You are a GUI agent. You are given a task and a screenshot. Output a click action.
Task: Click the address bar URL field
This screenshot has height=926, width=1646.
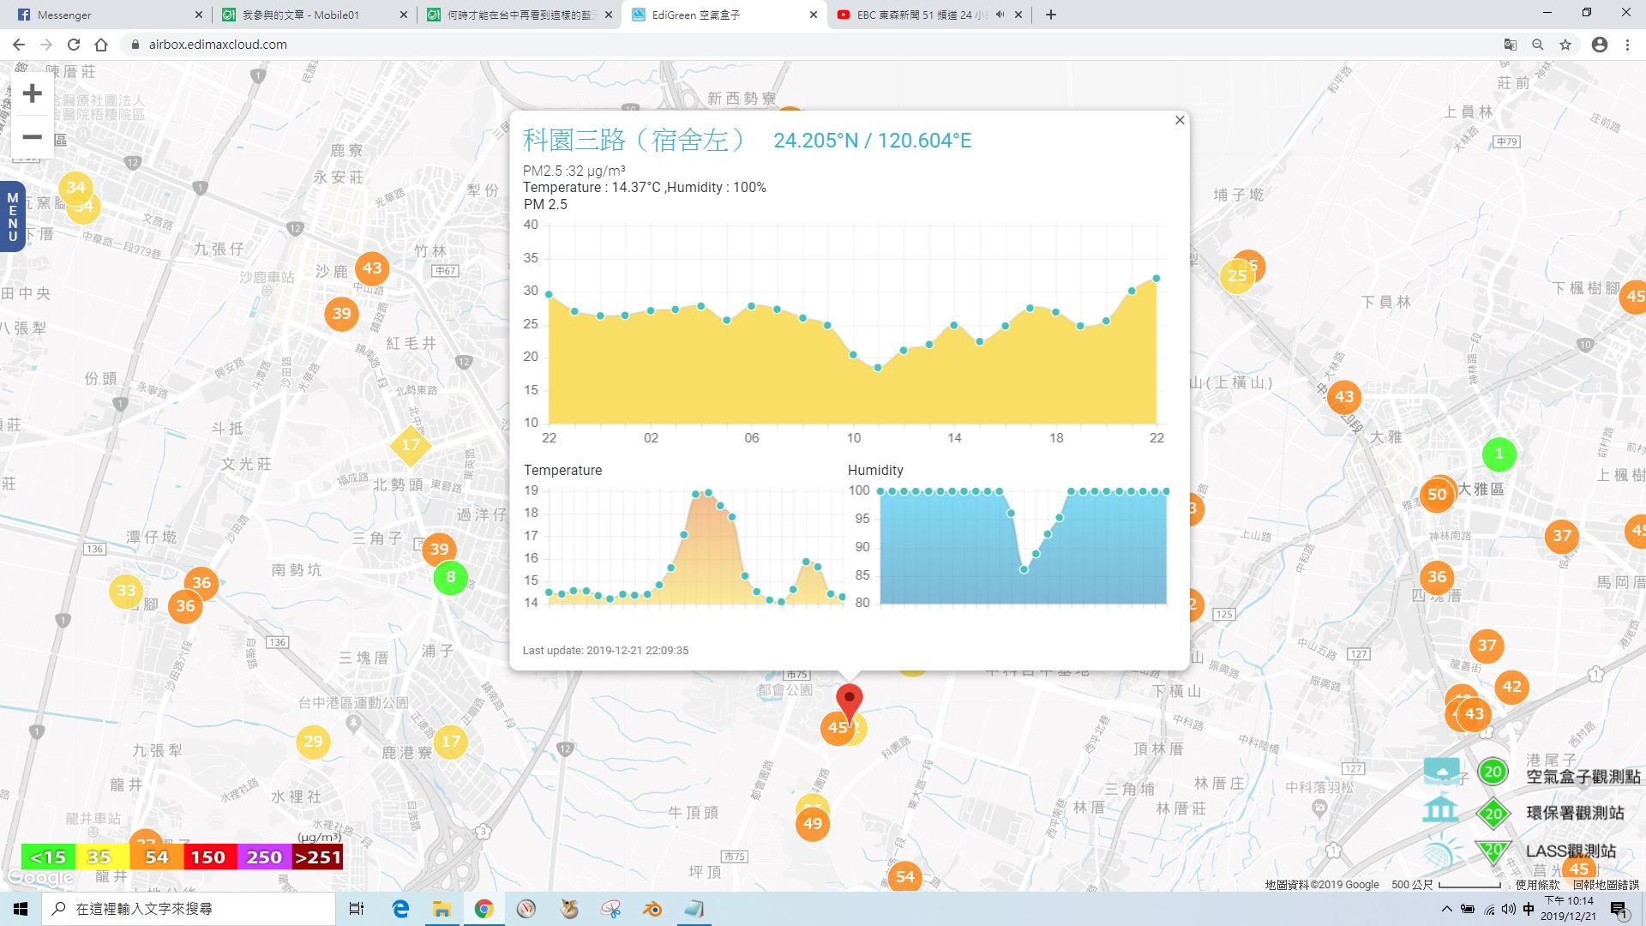(806, 45)
